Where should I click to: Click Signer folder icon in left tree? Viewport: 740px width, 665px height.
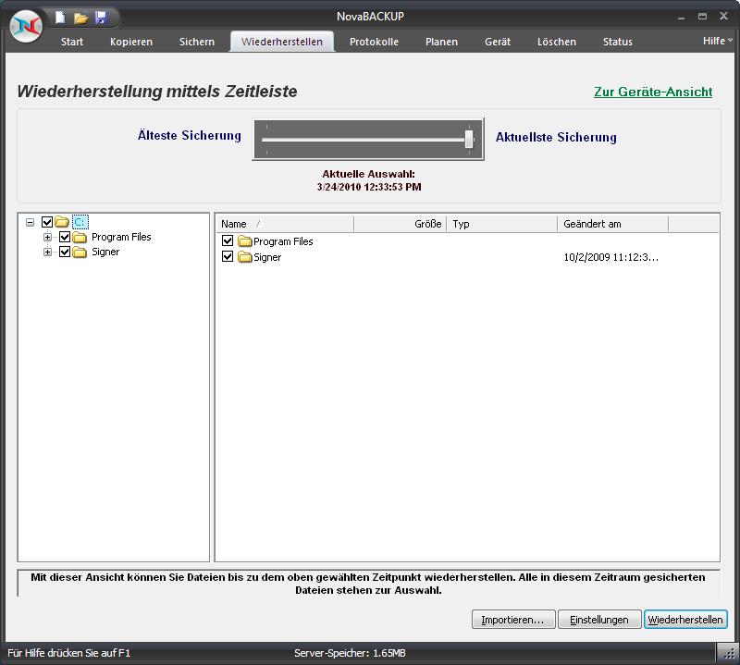(x=80, y=252)
